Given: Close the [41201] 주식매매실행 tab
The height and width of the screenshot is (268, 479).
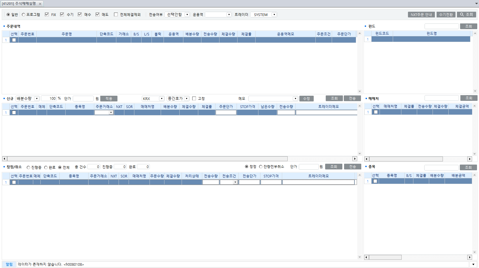Looking at the screenshot, I should click(40, 4).
